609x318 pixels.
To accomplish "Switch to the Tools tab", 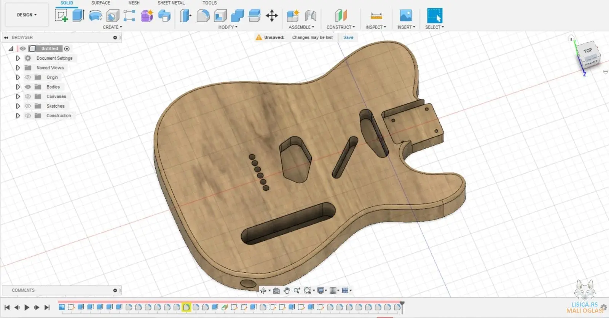I will click(209, 3).
